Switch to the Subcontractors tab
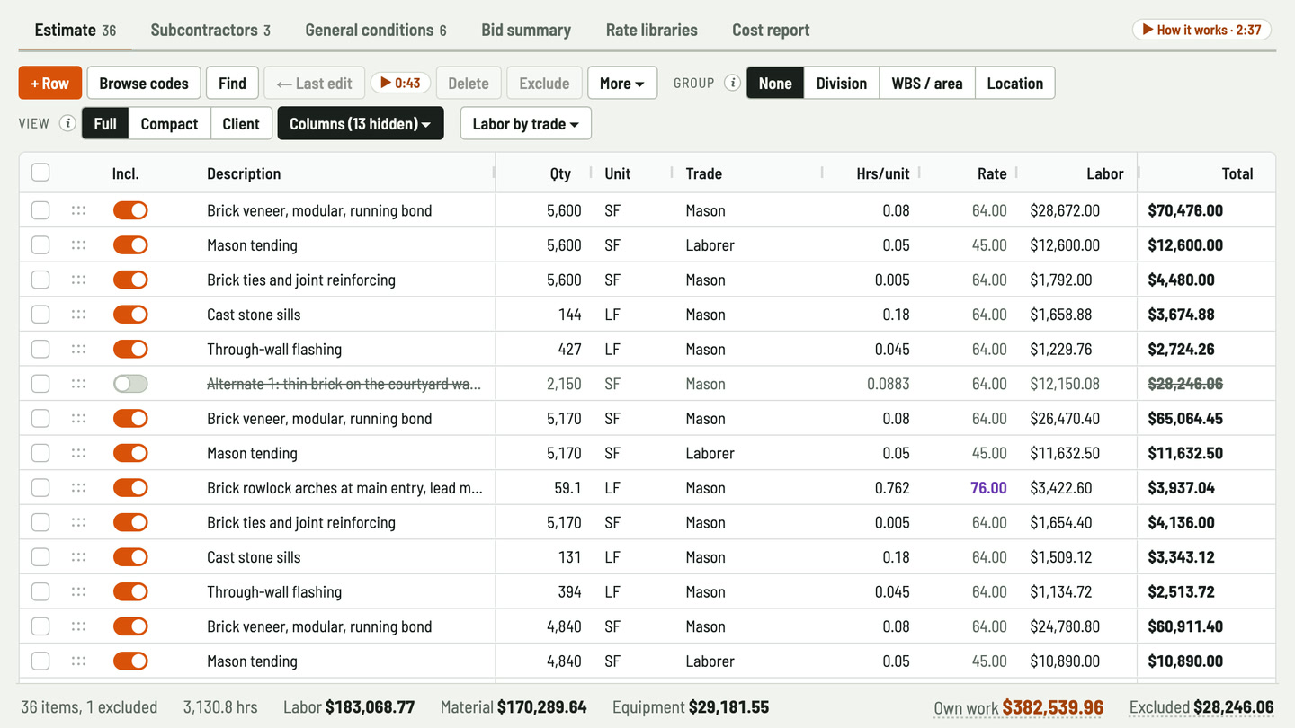 (210, 30)
